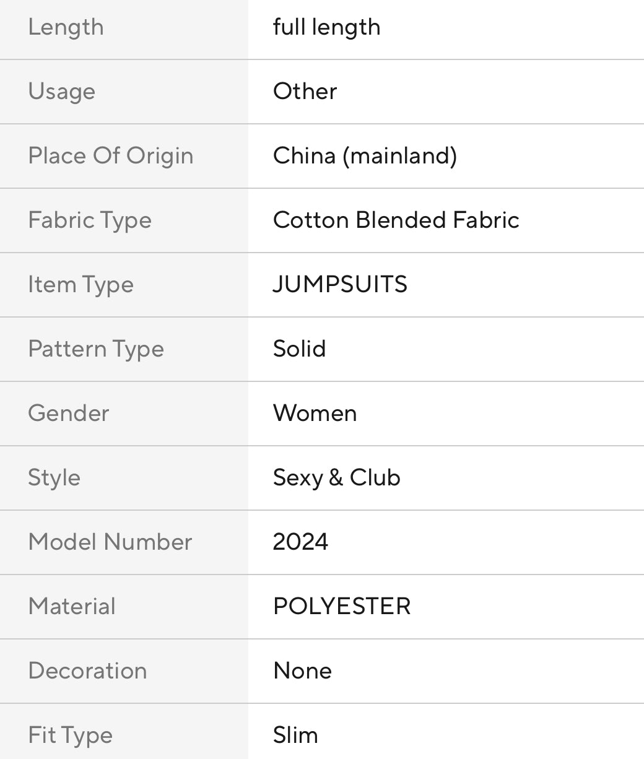Select the "Women" gender value
Screen dimensions: 644x759
315,414
